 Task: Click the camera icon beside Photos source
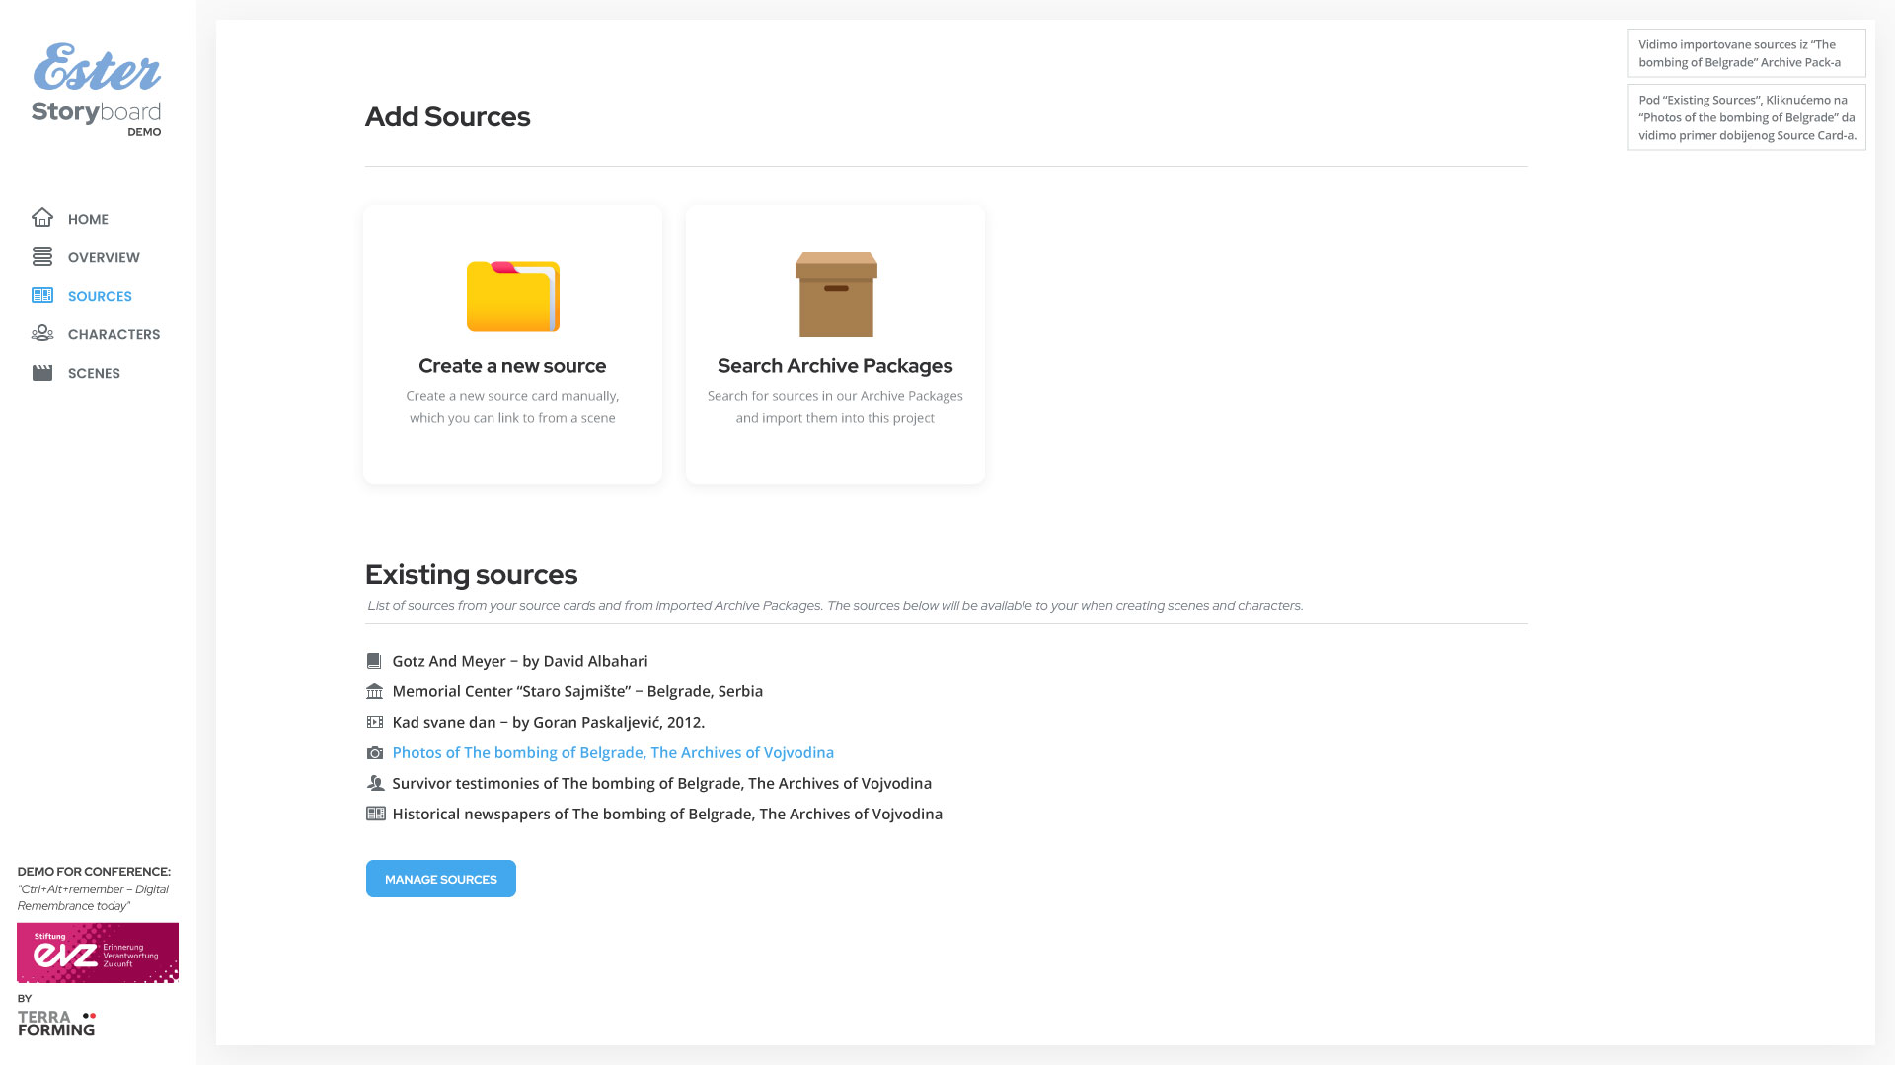point(375,753)
